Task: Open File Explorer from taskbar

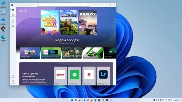Action: click(92, 100)
